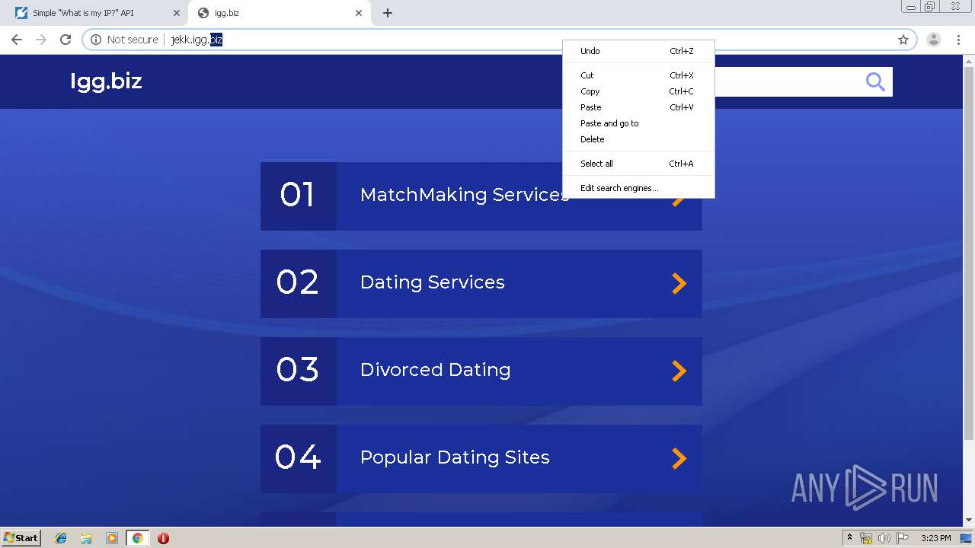The image size is (975, 548).
Task: Click the Igg.biz search input field
Action: [x=788, y=82]
